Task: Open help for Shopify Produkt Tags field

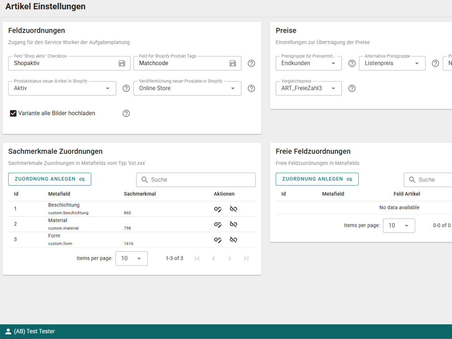Action: [x=251, y=63]
